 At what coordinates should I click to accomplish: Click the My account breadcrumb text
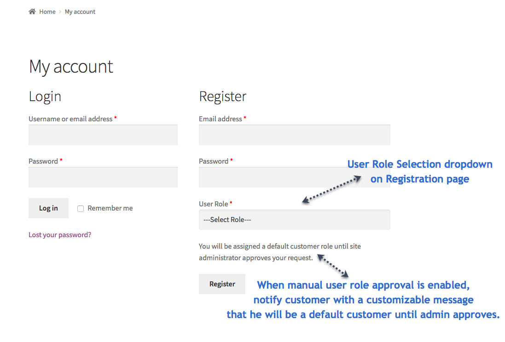(80, 11)
